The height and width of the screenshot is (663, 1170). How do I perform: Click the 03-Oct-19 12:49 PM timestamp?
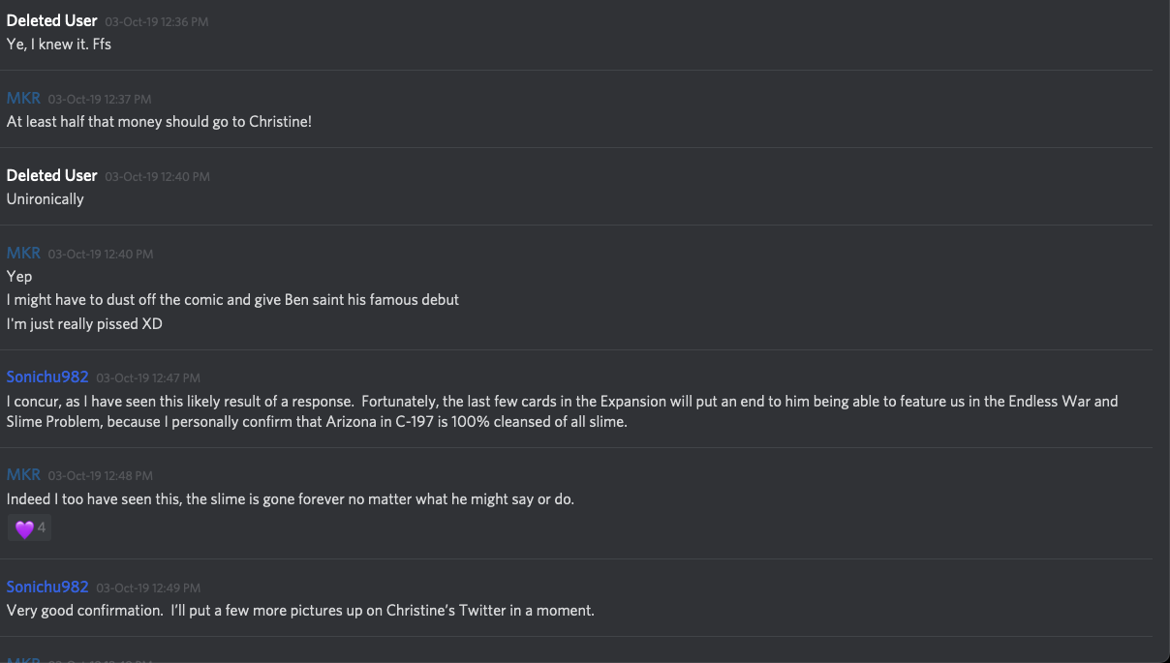pos(148,588)
